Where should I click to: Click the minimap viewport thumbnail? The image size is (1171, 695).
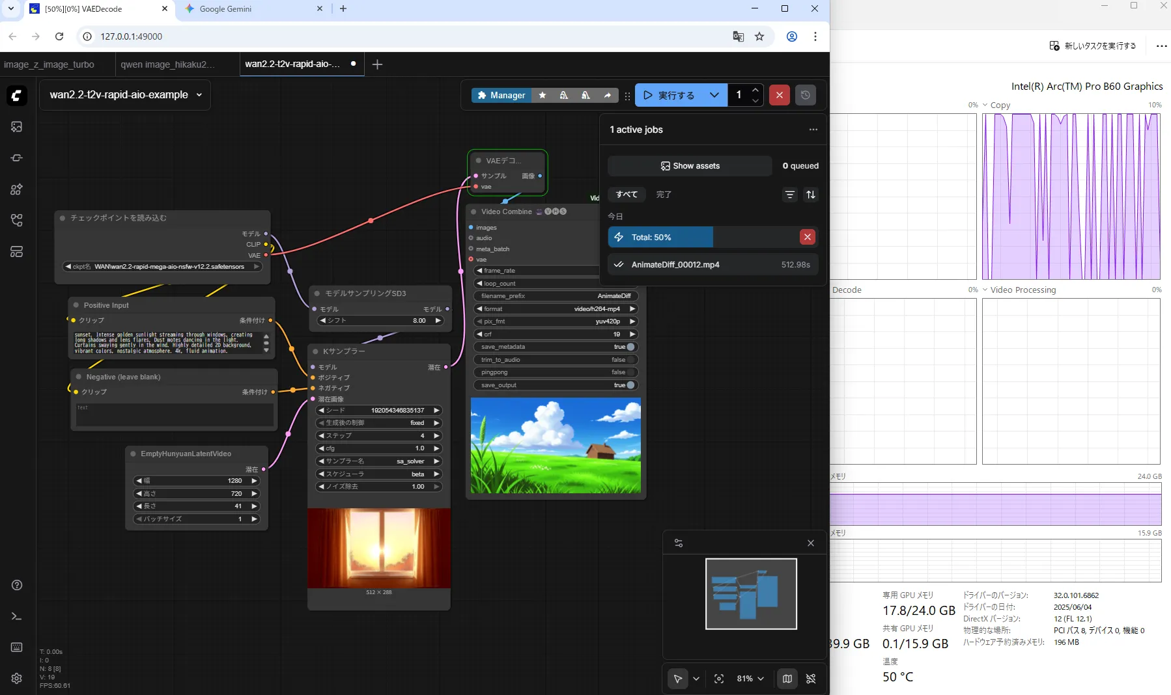coord(751,593)
